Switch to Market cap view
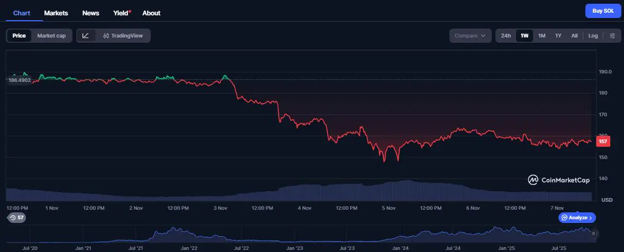 (51, 36)
